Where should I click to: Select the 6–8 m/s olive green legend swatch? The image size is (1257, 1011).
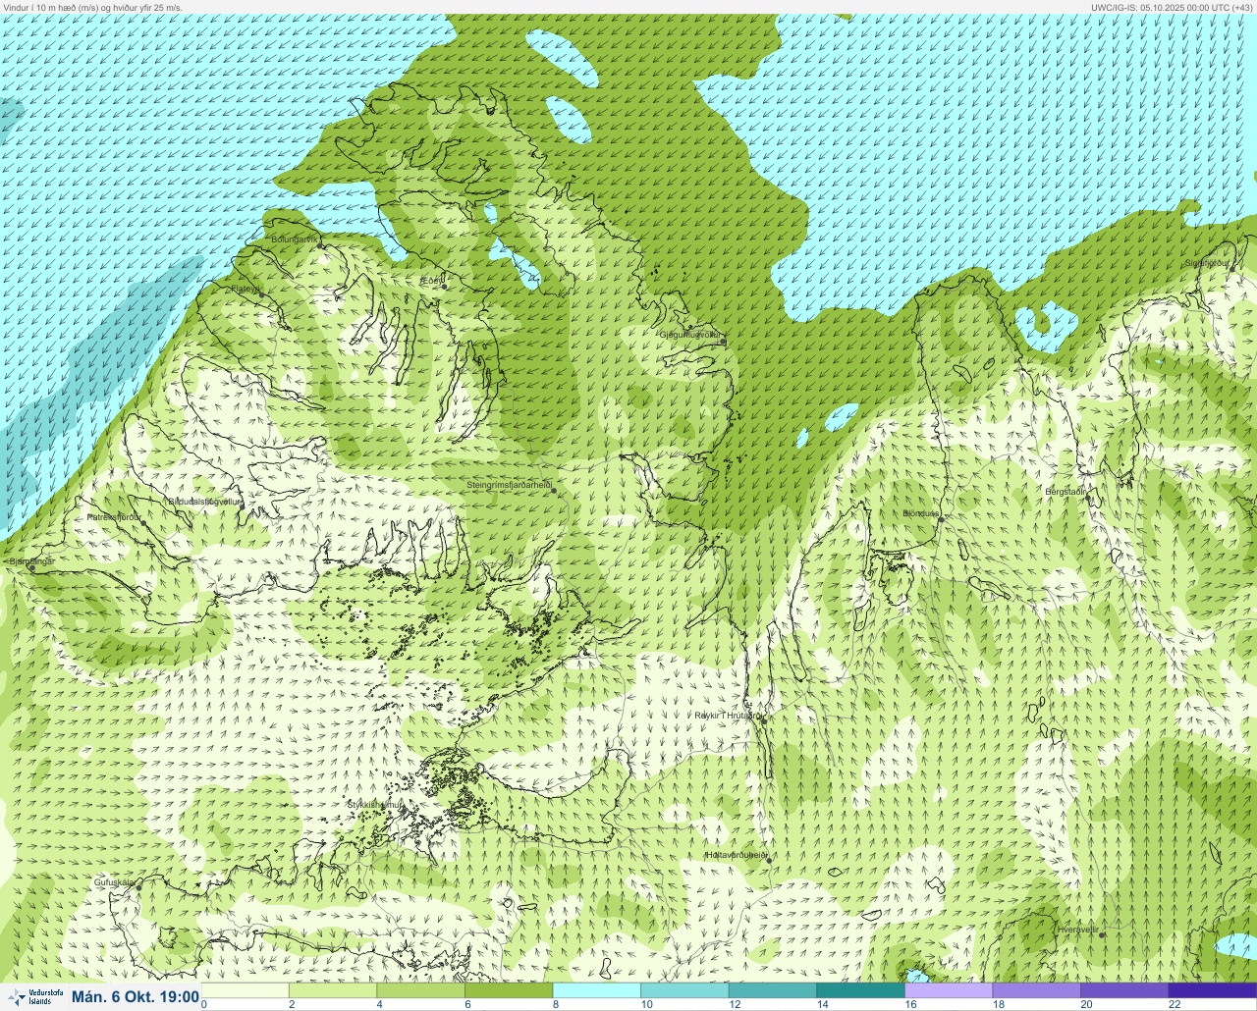point(509,990)
